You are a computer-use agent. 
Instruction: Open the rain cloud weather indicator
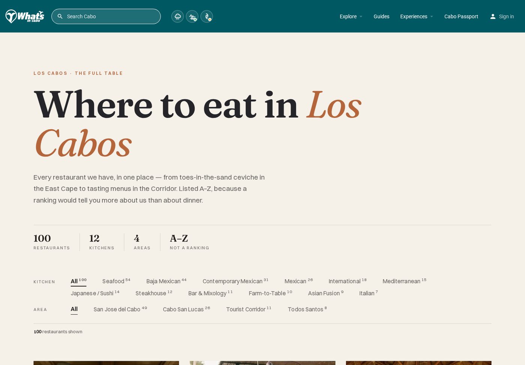click(x=178, y=17)
